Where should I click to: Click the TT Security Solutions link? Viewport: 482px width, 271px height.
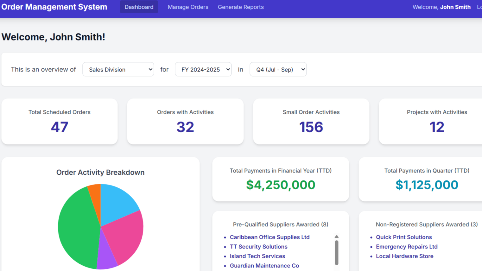pyautogui.click(x=258, y=246)
